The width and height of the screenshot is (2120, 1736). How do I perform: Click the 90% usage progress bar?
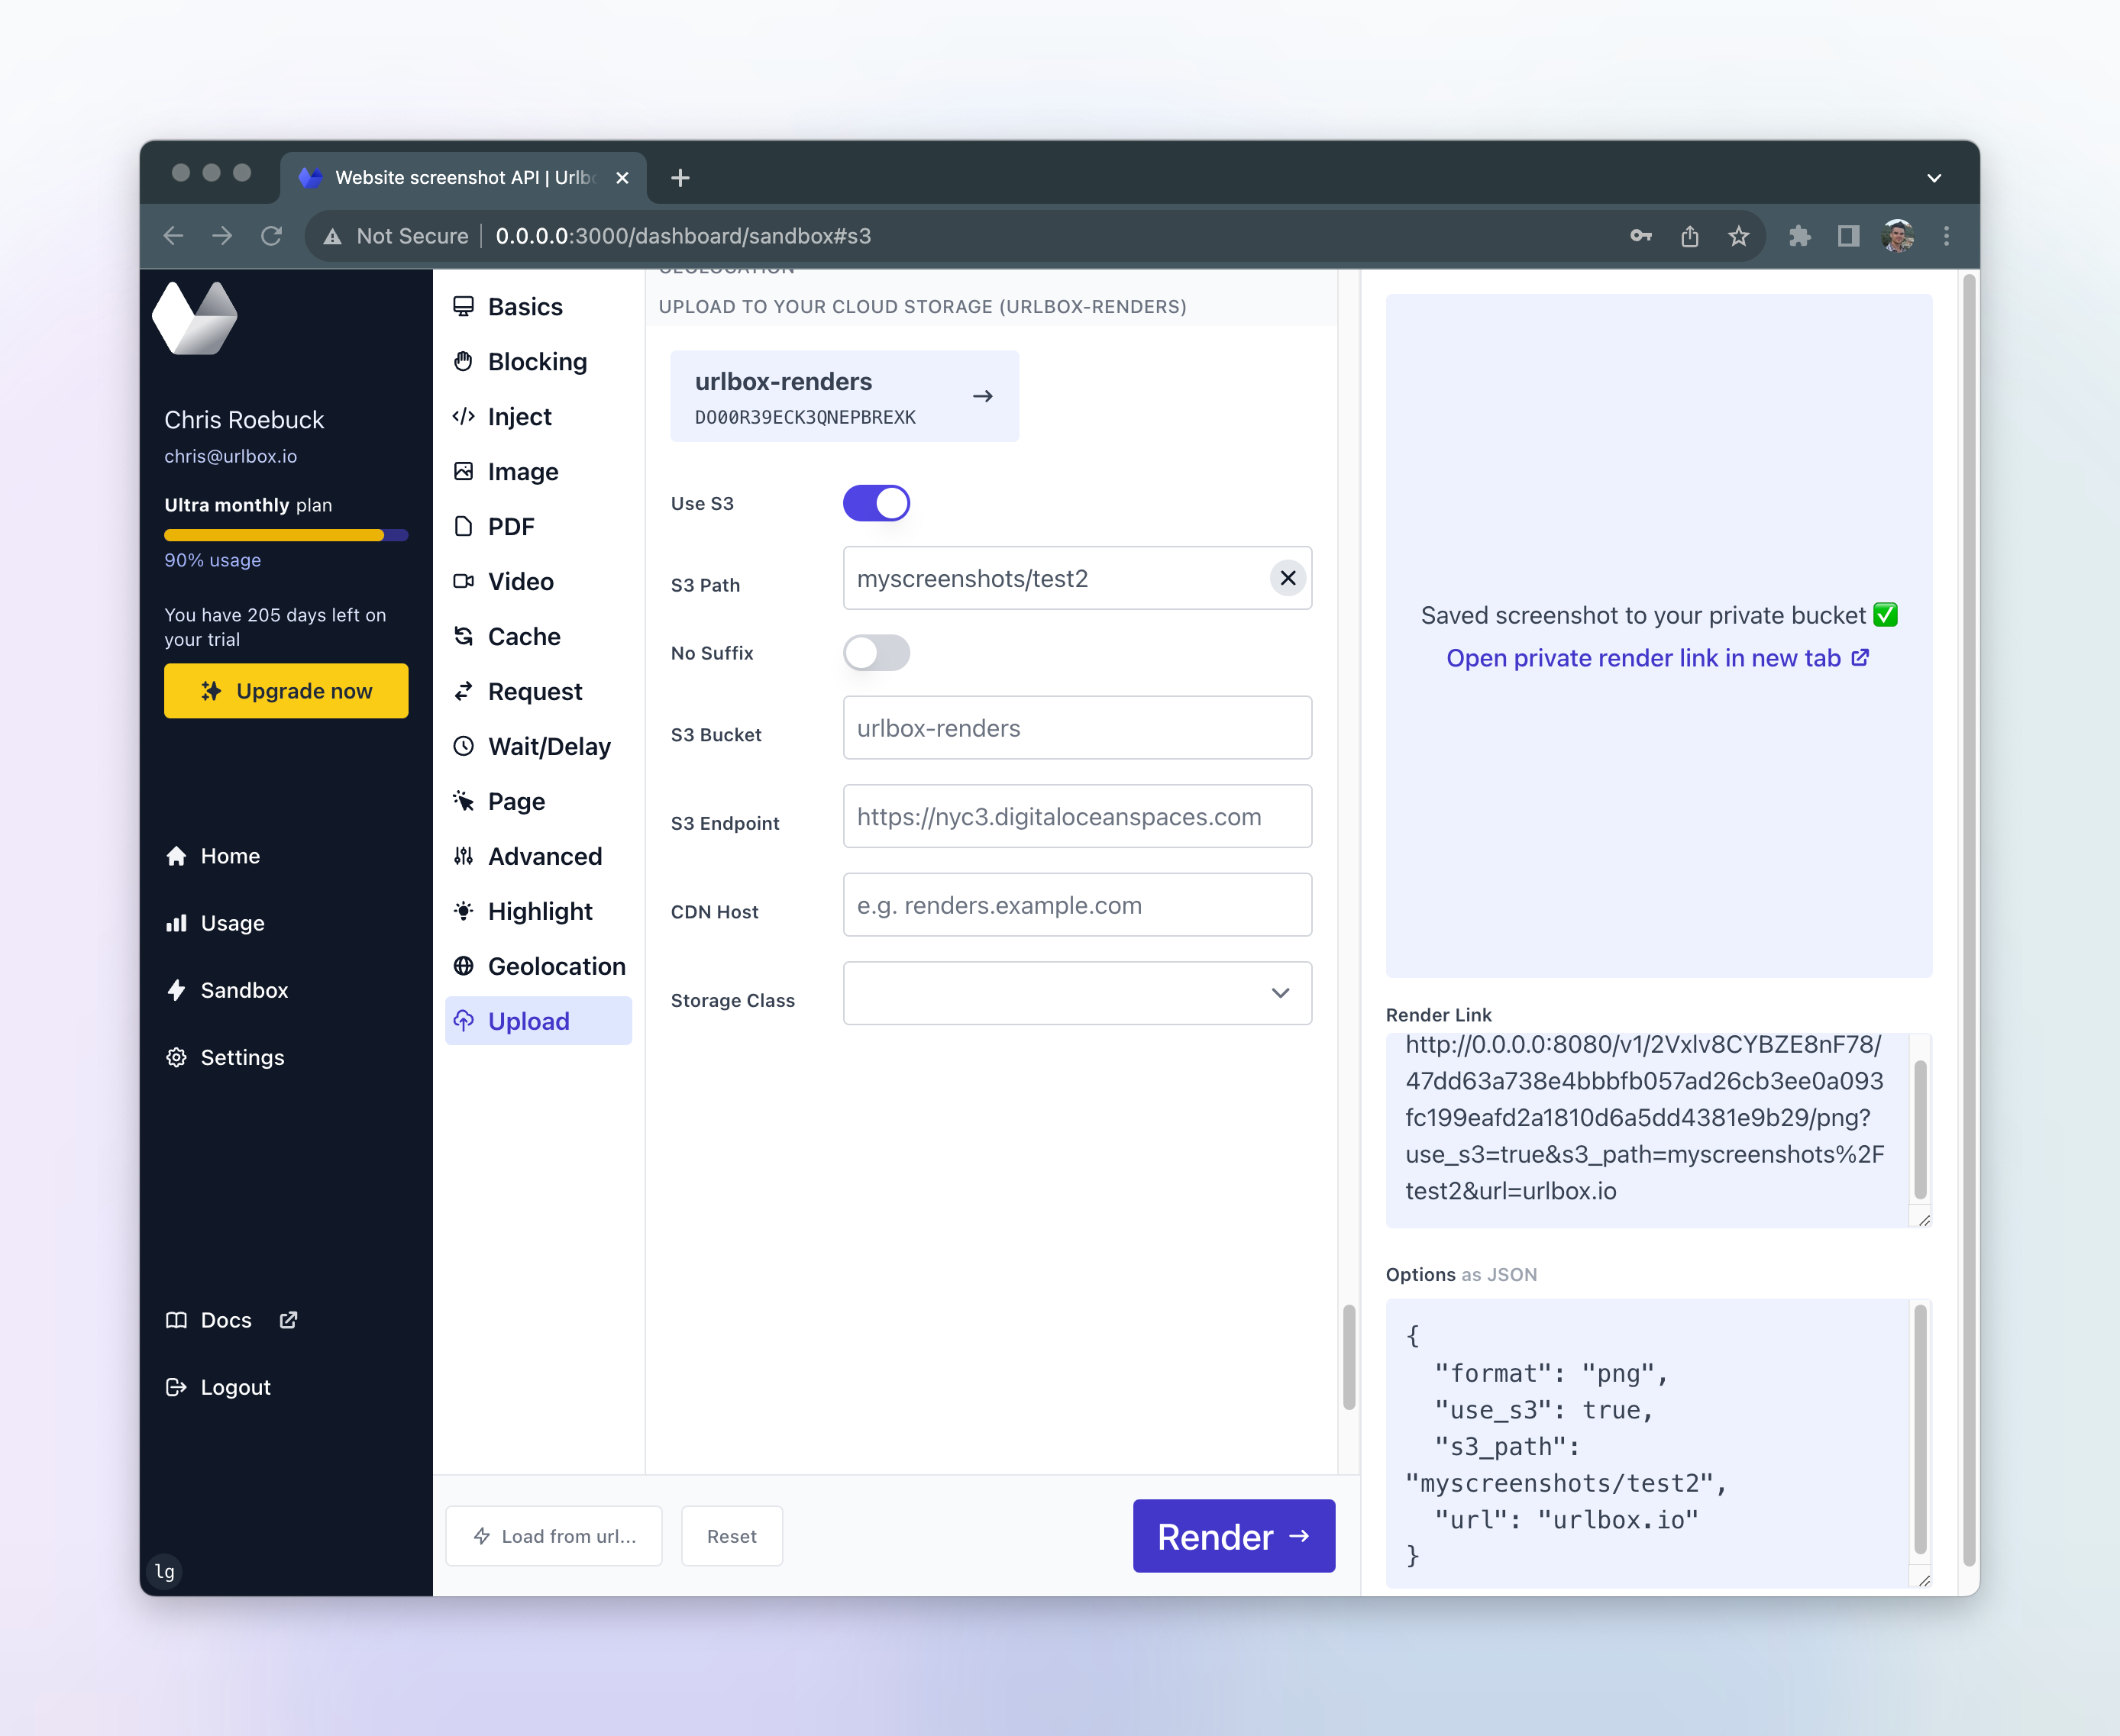(285, 535)
